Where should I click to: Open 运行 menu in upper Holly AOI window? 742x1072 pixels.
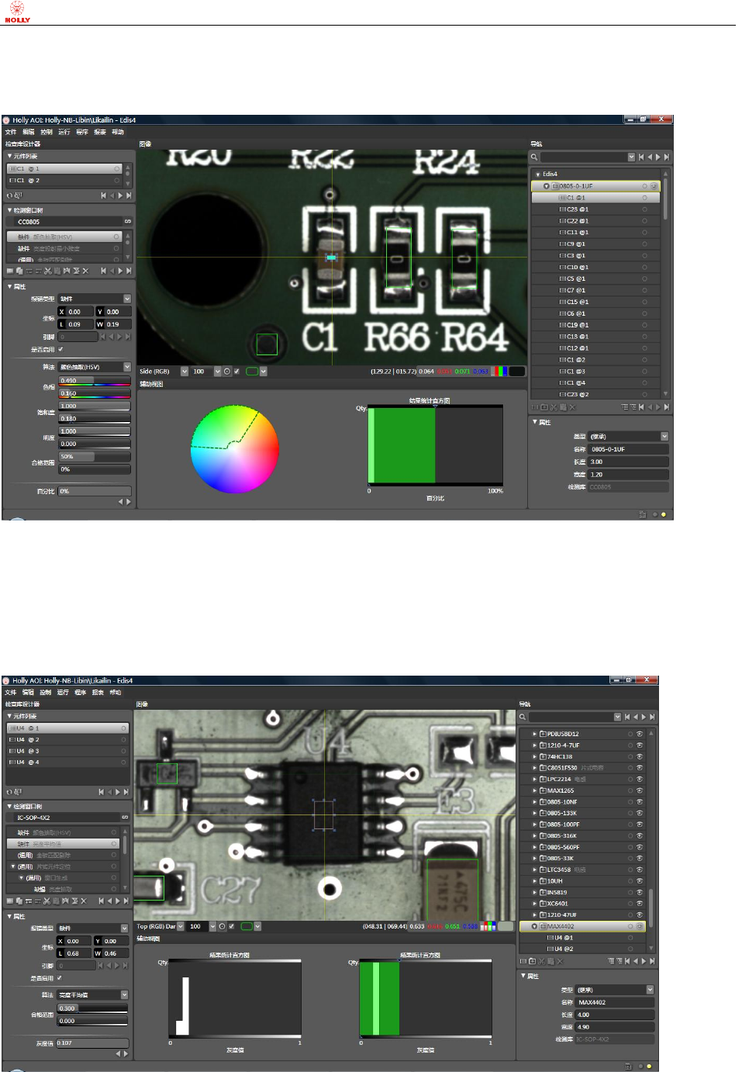pyautogui.click(x=64, y=132)
